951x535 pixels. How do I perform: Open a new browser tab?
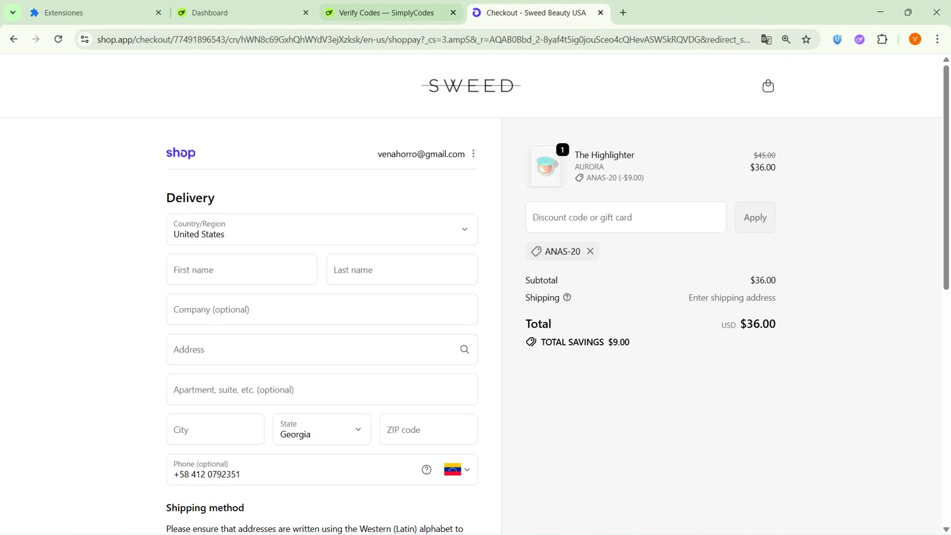623,13
